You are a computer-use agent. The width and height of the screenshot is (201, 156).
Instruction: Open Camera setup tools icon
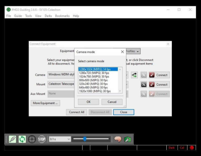(x=144, y=75)
